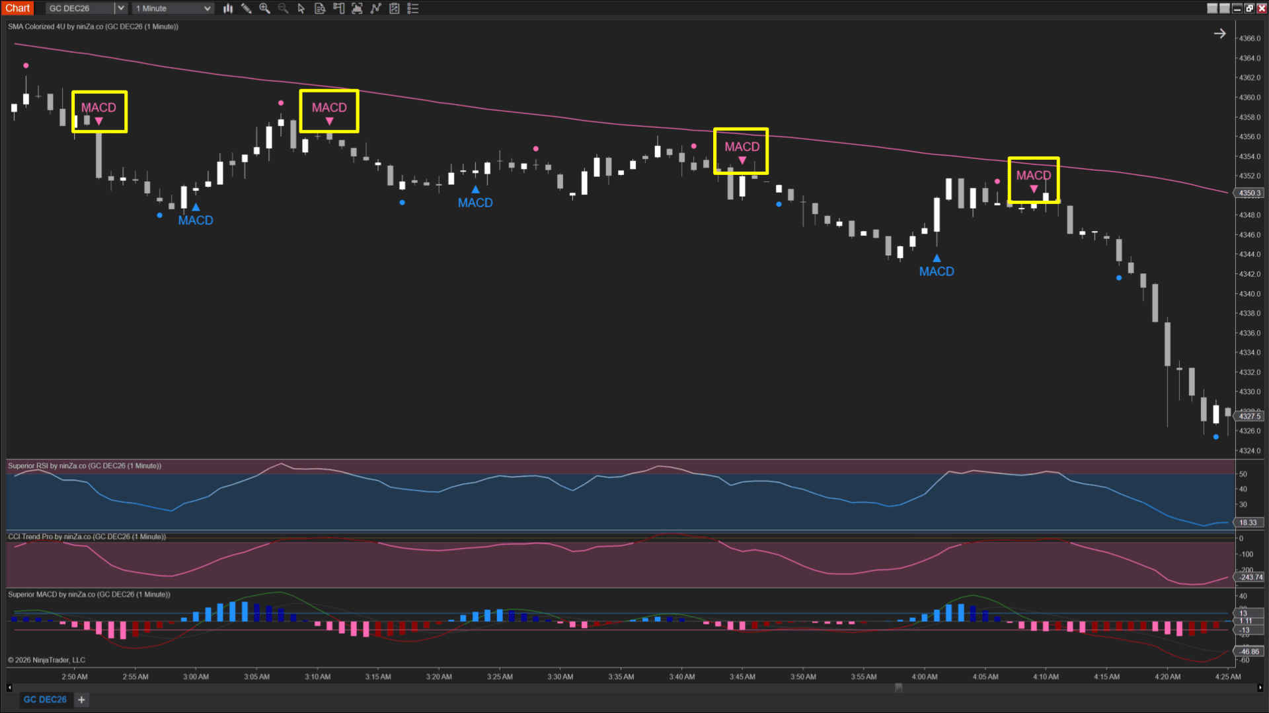Click the pink MACD signal near 3:45 AM

pyautogui.click(x=742, y=151)
